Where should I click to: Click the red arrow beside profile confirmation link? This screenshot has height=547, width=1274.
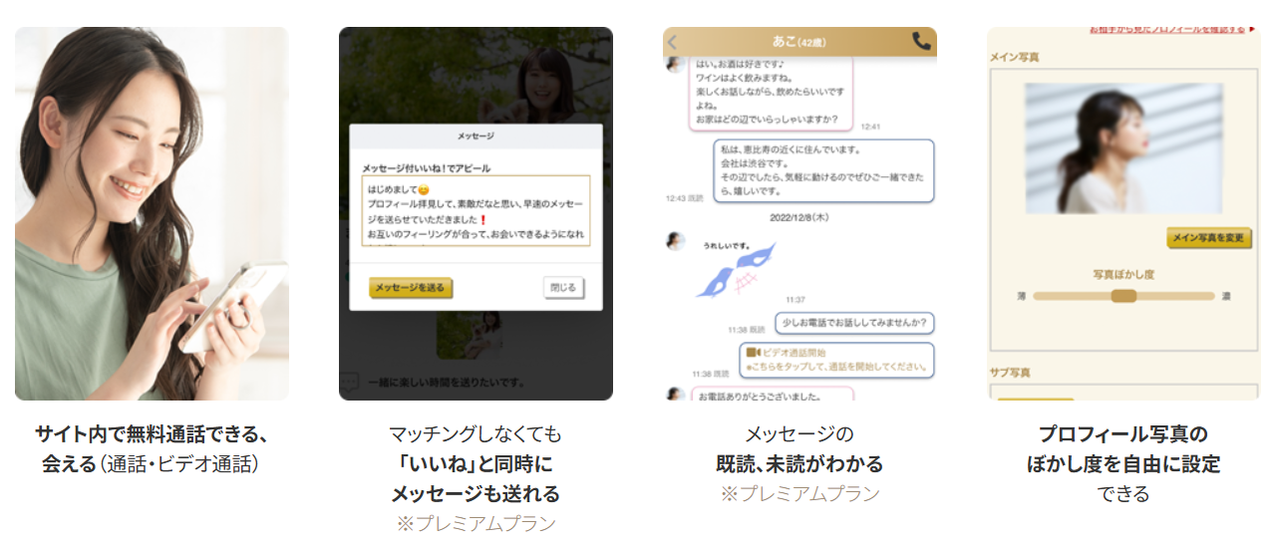1252,30
